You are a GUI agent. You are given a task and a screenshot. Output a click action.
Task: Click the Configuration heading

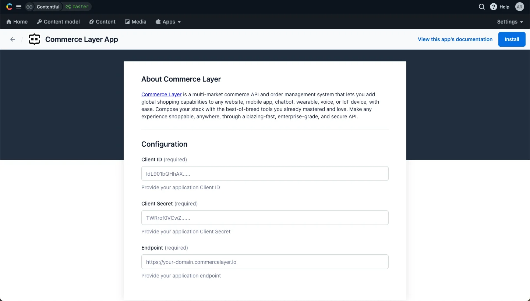click(x=165, y=144)
